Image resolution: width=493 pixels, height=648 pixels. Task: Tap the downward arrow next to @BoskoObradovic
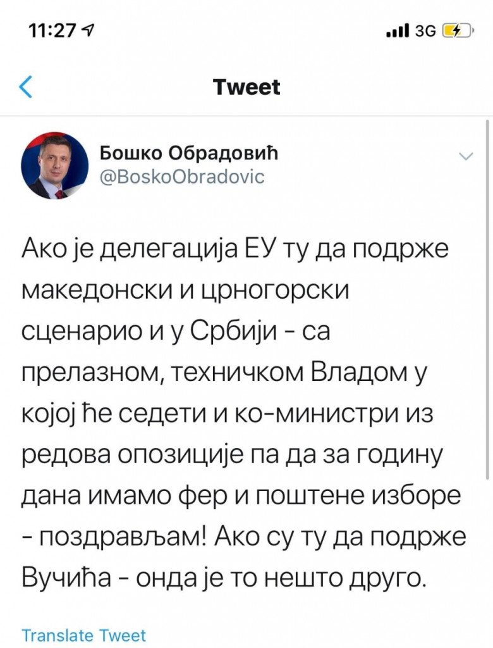pyautogui.click(x=466, y=156)
